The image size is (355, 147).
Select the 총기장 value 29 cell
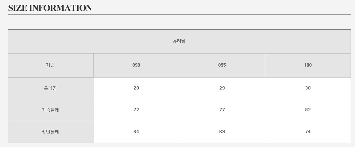point(222,88)
